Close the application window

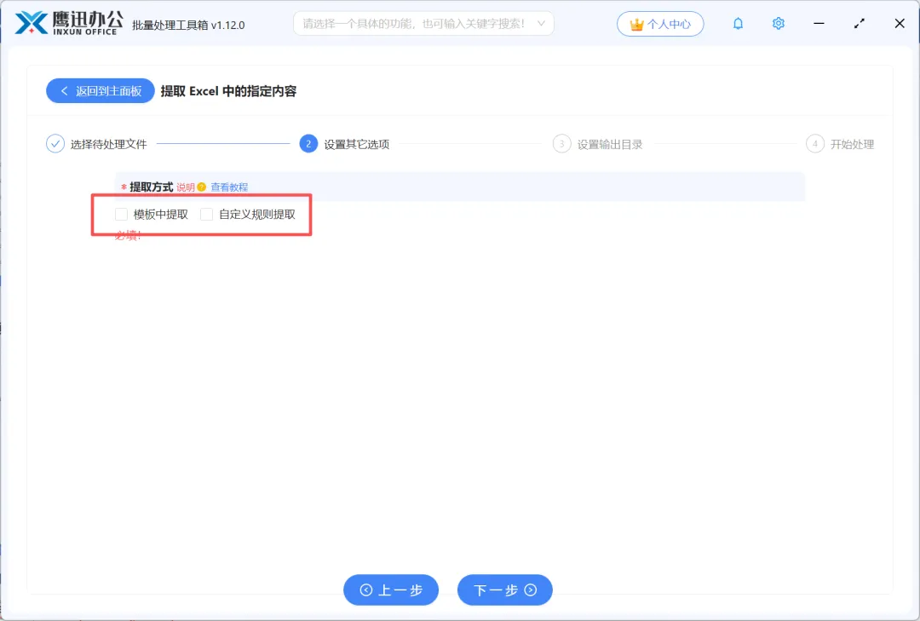point(900,24)
